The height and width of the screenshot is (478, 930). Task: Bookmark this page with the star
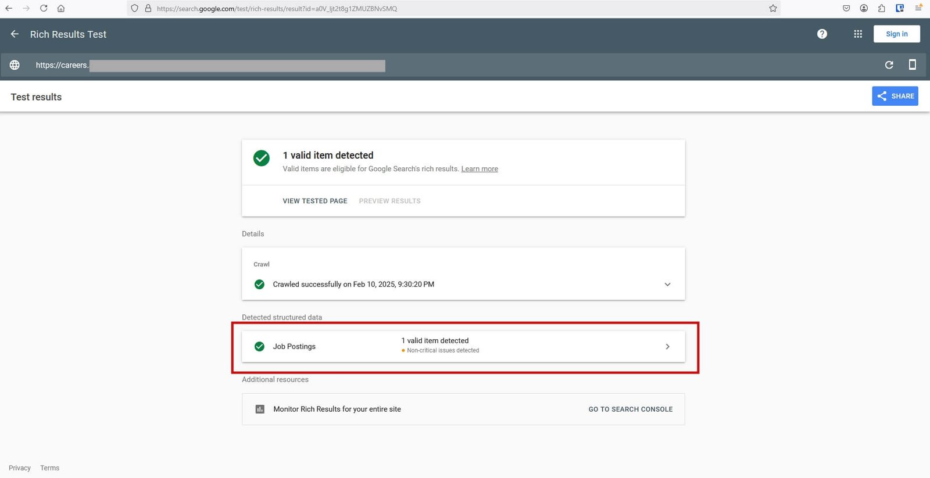[773, 8]
